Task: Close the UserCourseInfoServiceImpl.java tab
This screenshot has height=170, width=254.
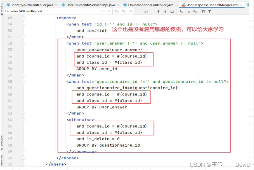Action: [118, 5]
